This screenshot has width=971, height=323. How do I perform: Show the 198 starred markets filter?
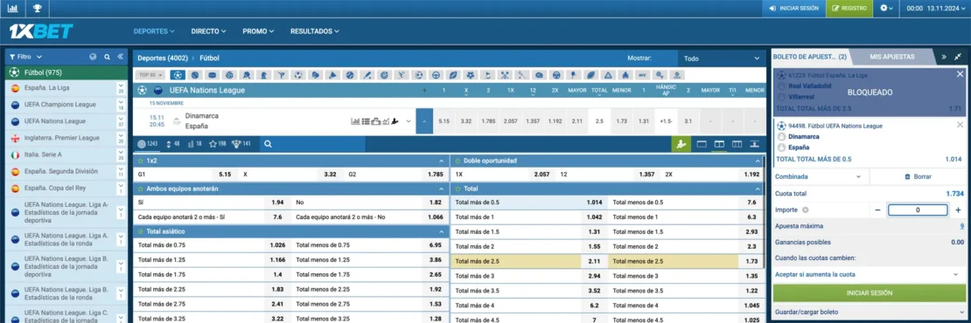(217, 144)
